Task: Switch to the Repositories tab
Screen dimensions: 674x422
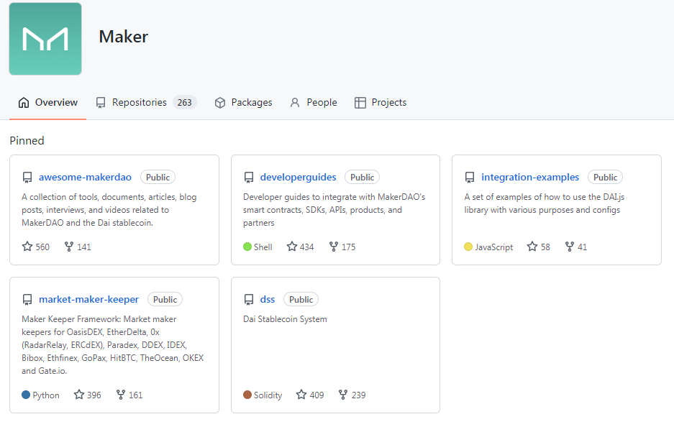Action: point(146,103)
